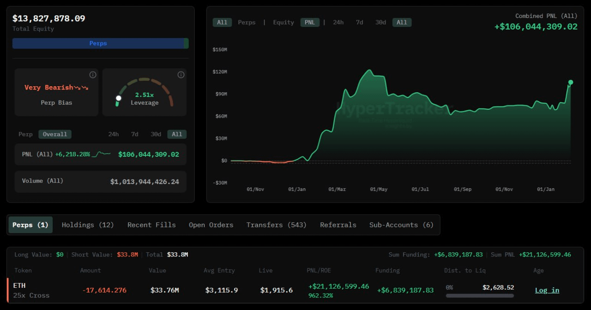Viewport: 591px width, 310px height.
Task: Click the green endpoint dot on PNL chart
Action: pyautogui.click(x=571, y=83)
